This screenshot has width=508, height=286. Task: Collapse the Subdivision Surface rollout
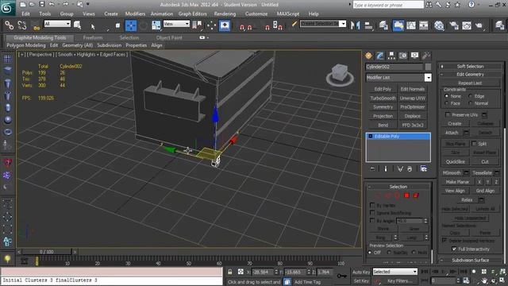tap(470, 260)
